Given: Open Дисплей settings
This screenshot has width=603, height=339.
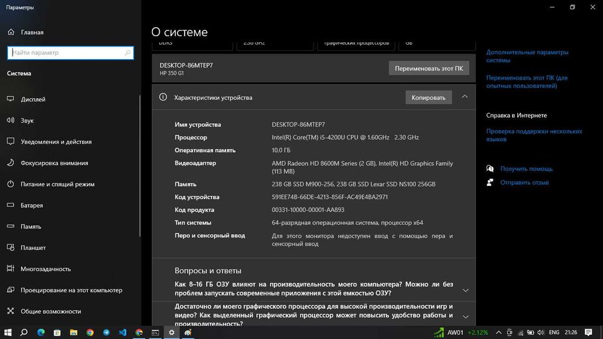Looking at the screenshot, I should 33,100.
